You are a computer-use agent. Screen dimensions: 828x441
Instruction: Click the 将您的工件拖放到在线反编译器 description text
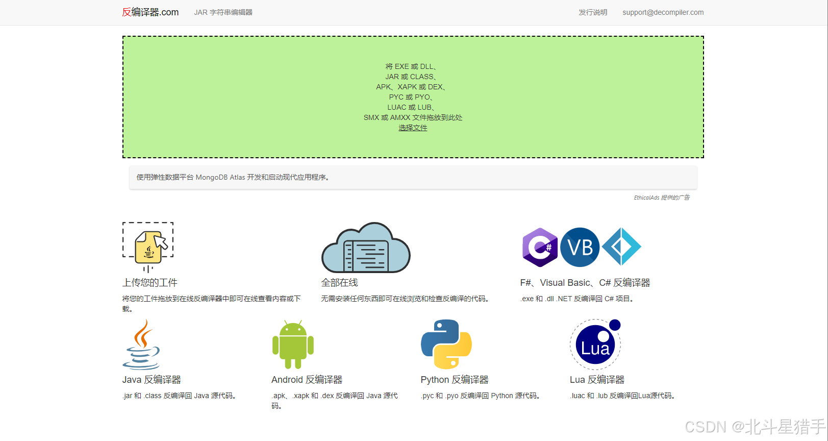pyautogui.click(x=212, y=304)
